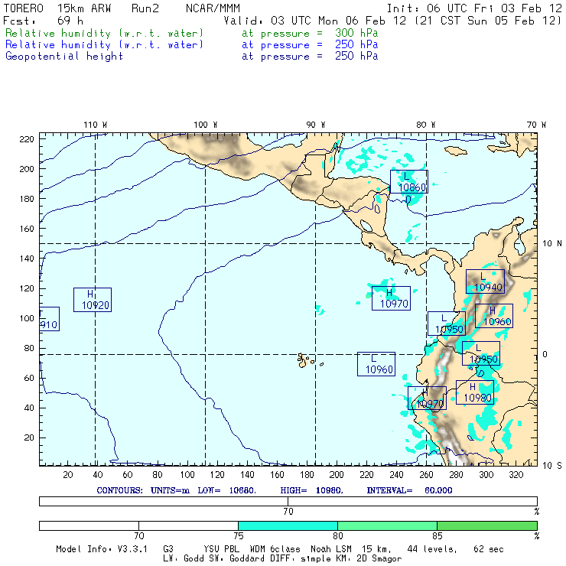
Task: Click the 'H 10960' high marker box
Action: point(494,316)
